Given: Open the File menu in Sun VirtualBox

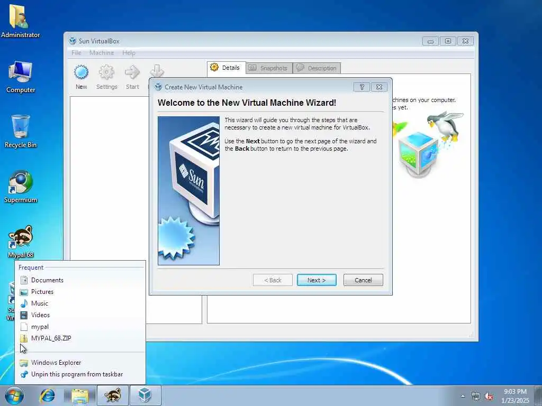Looking at the screenshot, I should click(x=76, y=53).
